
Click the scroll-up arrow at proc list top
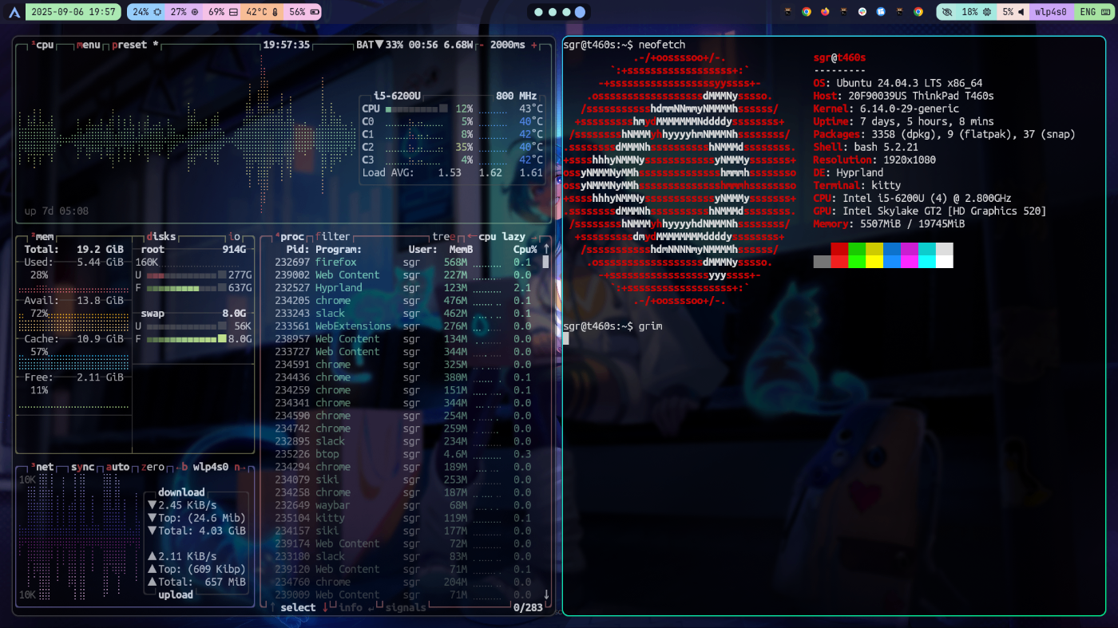(x=546, y=249)
